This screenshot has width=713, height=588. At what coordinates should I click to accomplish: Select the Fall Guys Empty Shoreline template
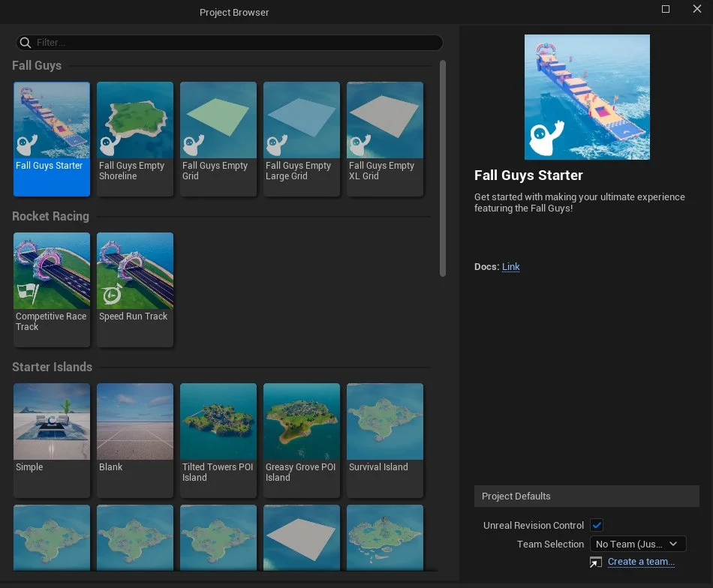click(x=134, y=139)
